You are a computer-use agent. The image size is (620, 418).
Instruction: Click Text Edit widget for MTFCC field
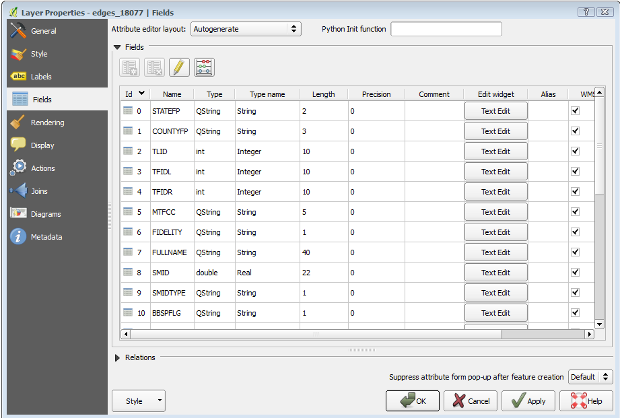click(x=495, y=212)
